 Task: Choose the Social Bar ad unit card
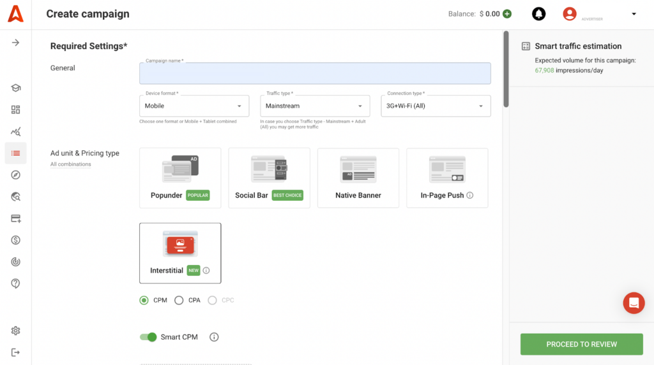269,178
